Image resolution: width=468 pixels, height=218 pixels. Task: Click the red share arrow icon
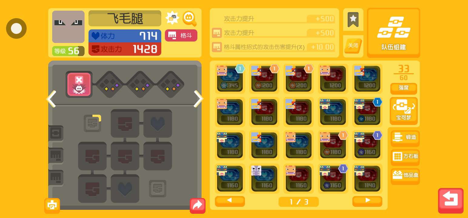tap(198, 206)
